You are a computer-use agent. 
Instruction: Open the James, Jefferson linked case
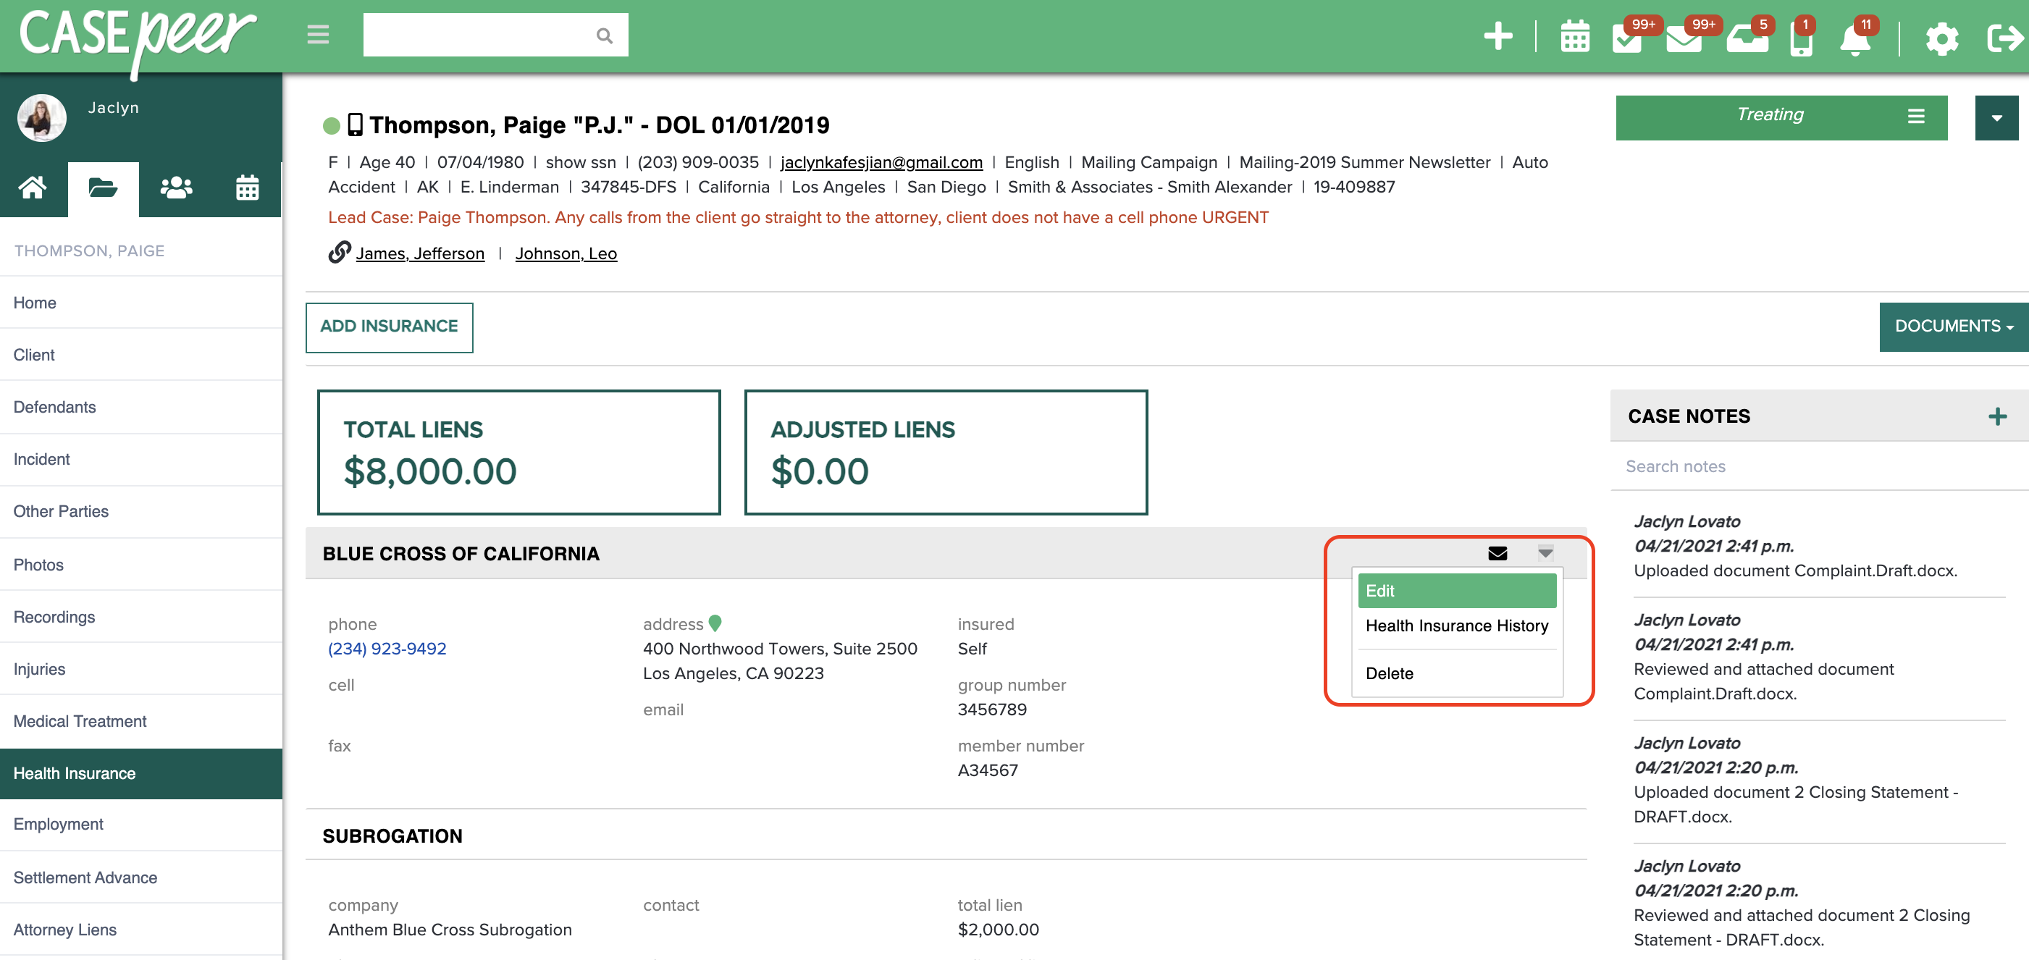[x=420, y=253]
